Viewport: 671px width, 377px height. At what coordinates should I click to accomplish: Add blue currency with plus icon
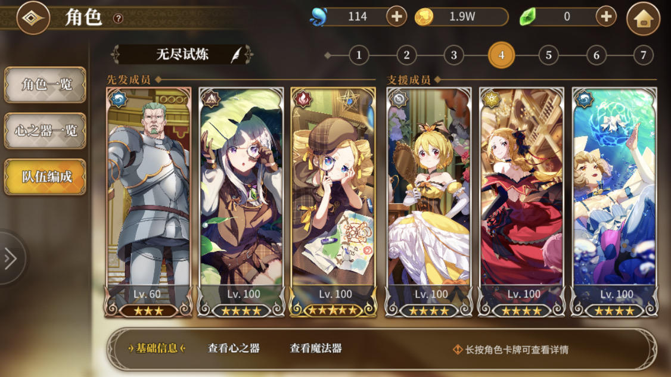tap(396, 16)
